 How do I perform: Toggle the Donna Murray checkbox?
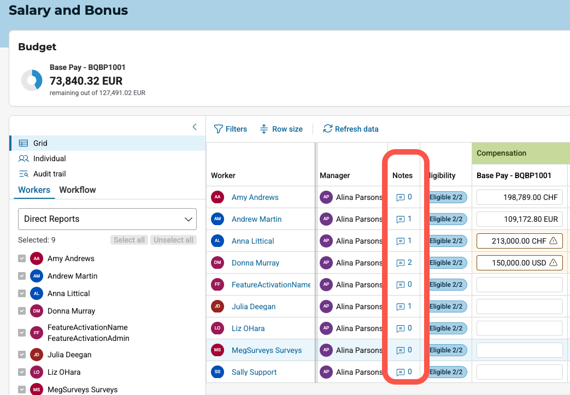click(x=22, y=311)
